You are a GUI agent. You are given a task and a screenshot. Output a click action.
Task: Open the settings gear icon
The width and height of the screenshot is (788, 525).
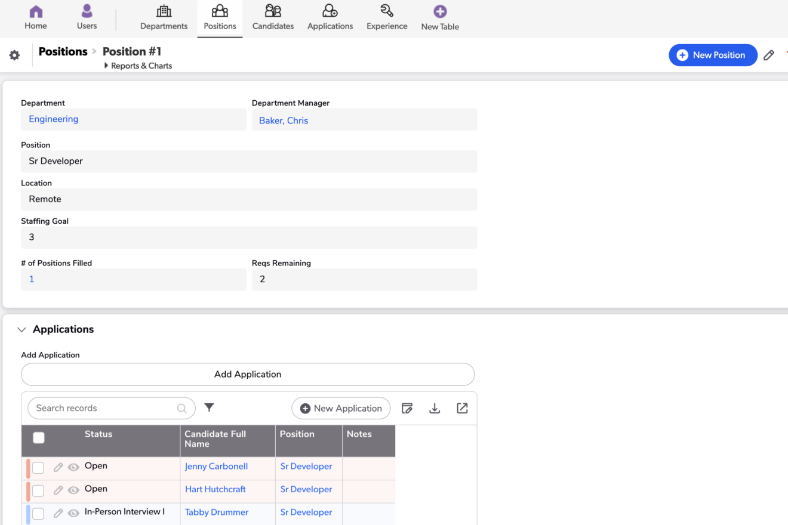[14, 55]
